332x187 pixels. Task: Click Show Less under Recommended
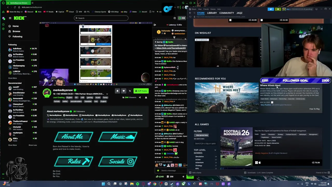tap(33, 145)
